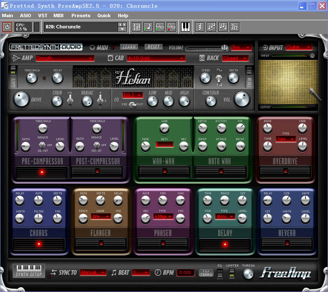
Task: Open the mixer sliders icon
Action: [137, 27]
